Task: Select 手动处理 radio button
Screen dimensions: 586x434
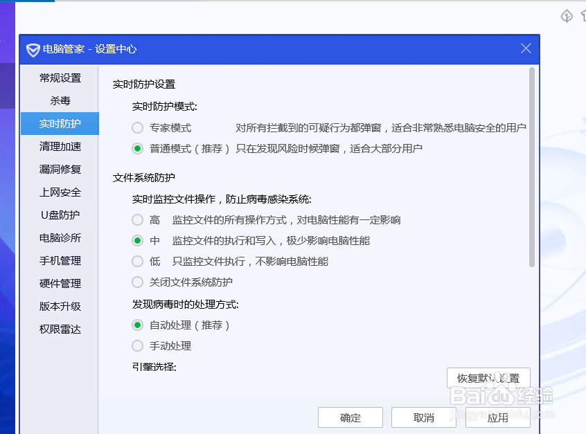Action: tap(138, 346)
